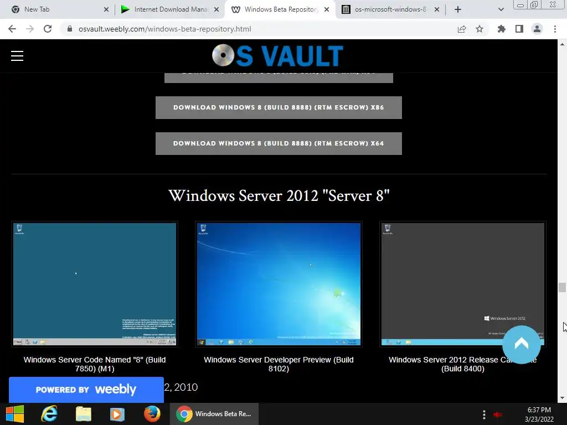The image size is (567, 425).
Task: Bookmark this page with the star
Action: (480, 29)
